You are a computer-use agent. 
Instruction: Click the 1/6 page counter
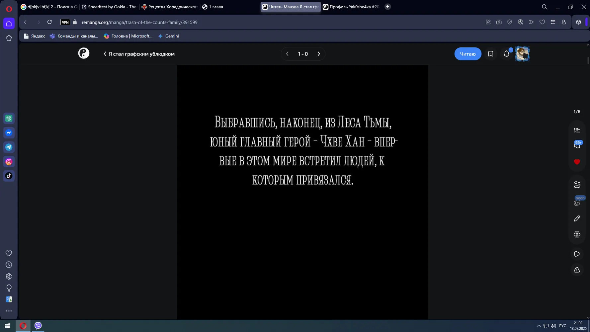(x=577, y=112)
